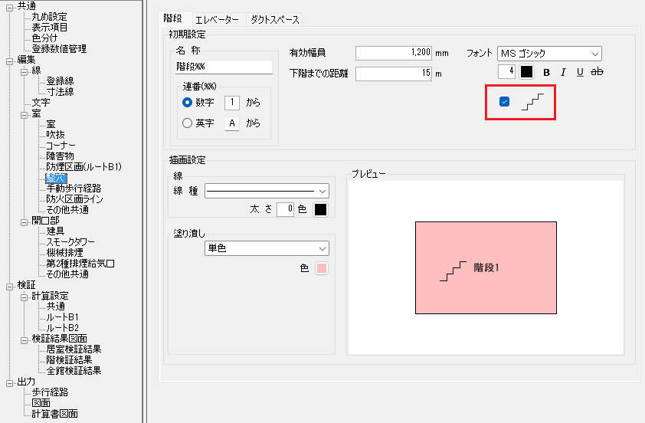Click the staircase preview thumbnail
645x423 pixels.
[x=486, y=268]
